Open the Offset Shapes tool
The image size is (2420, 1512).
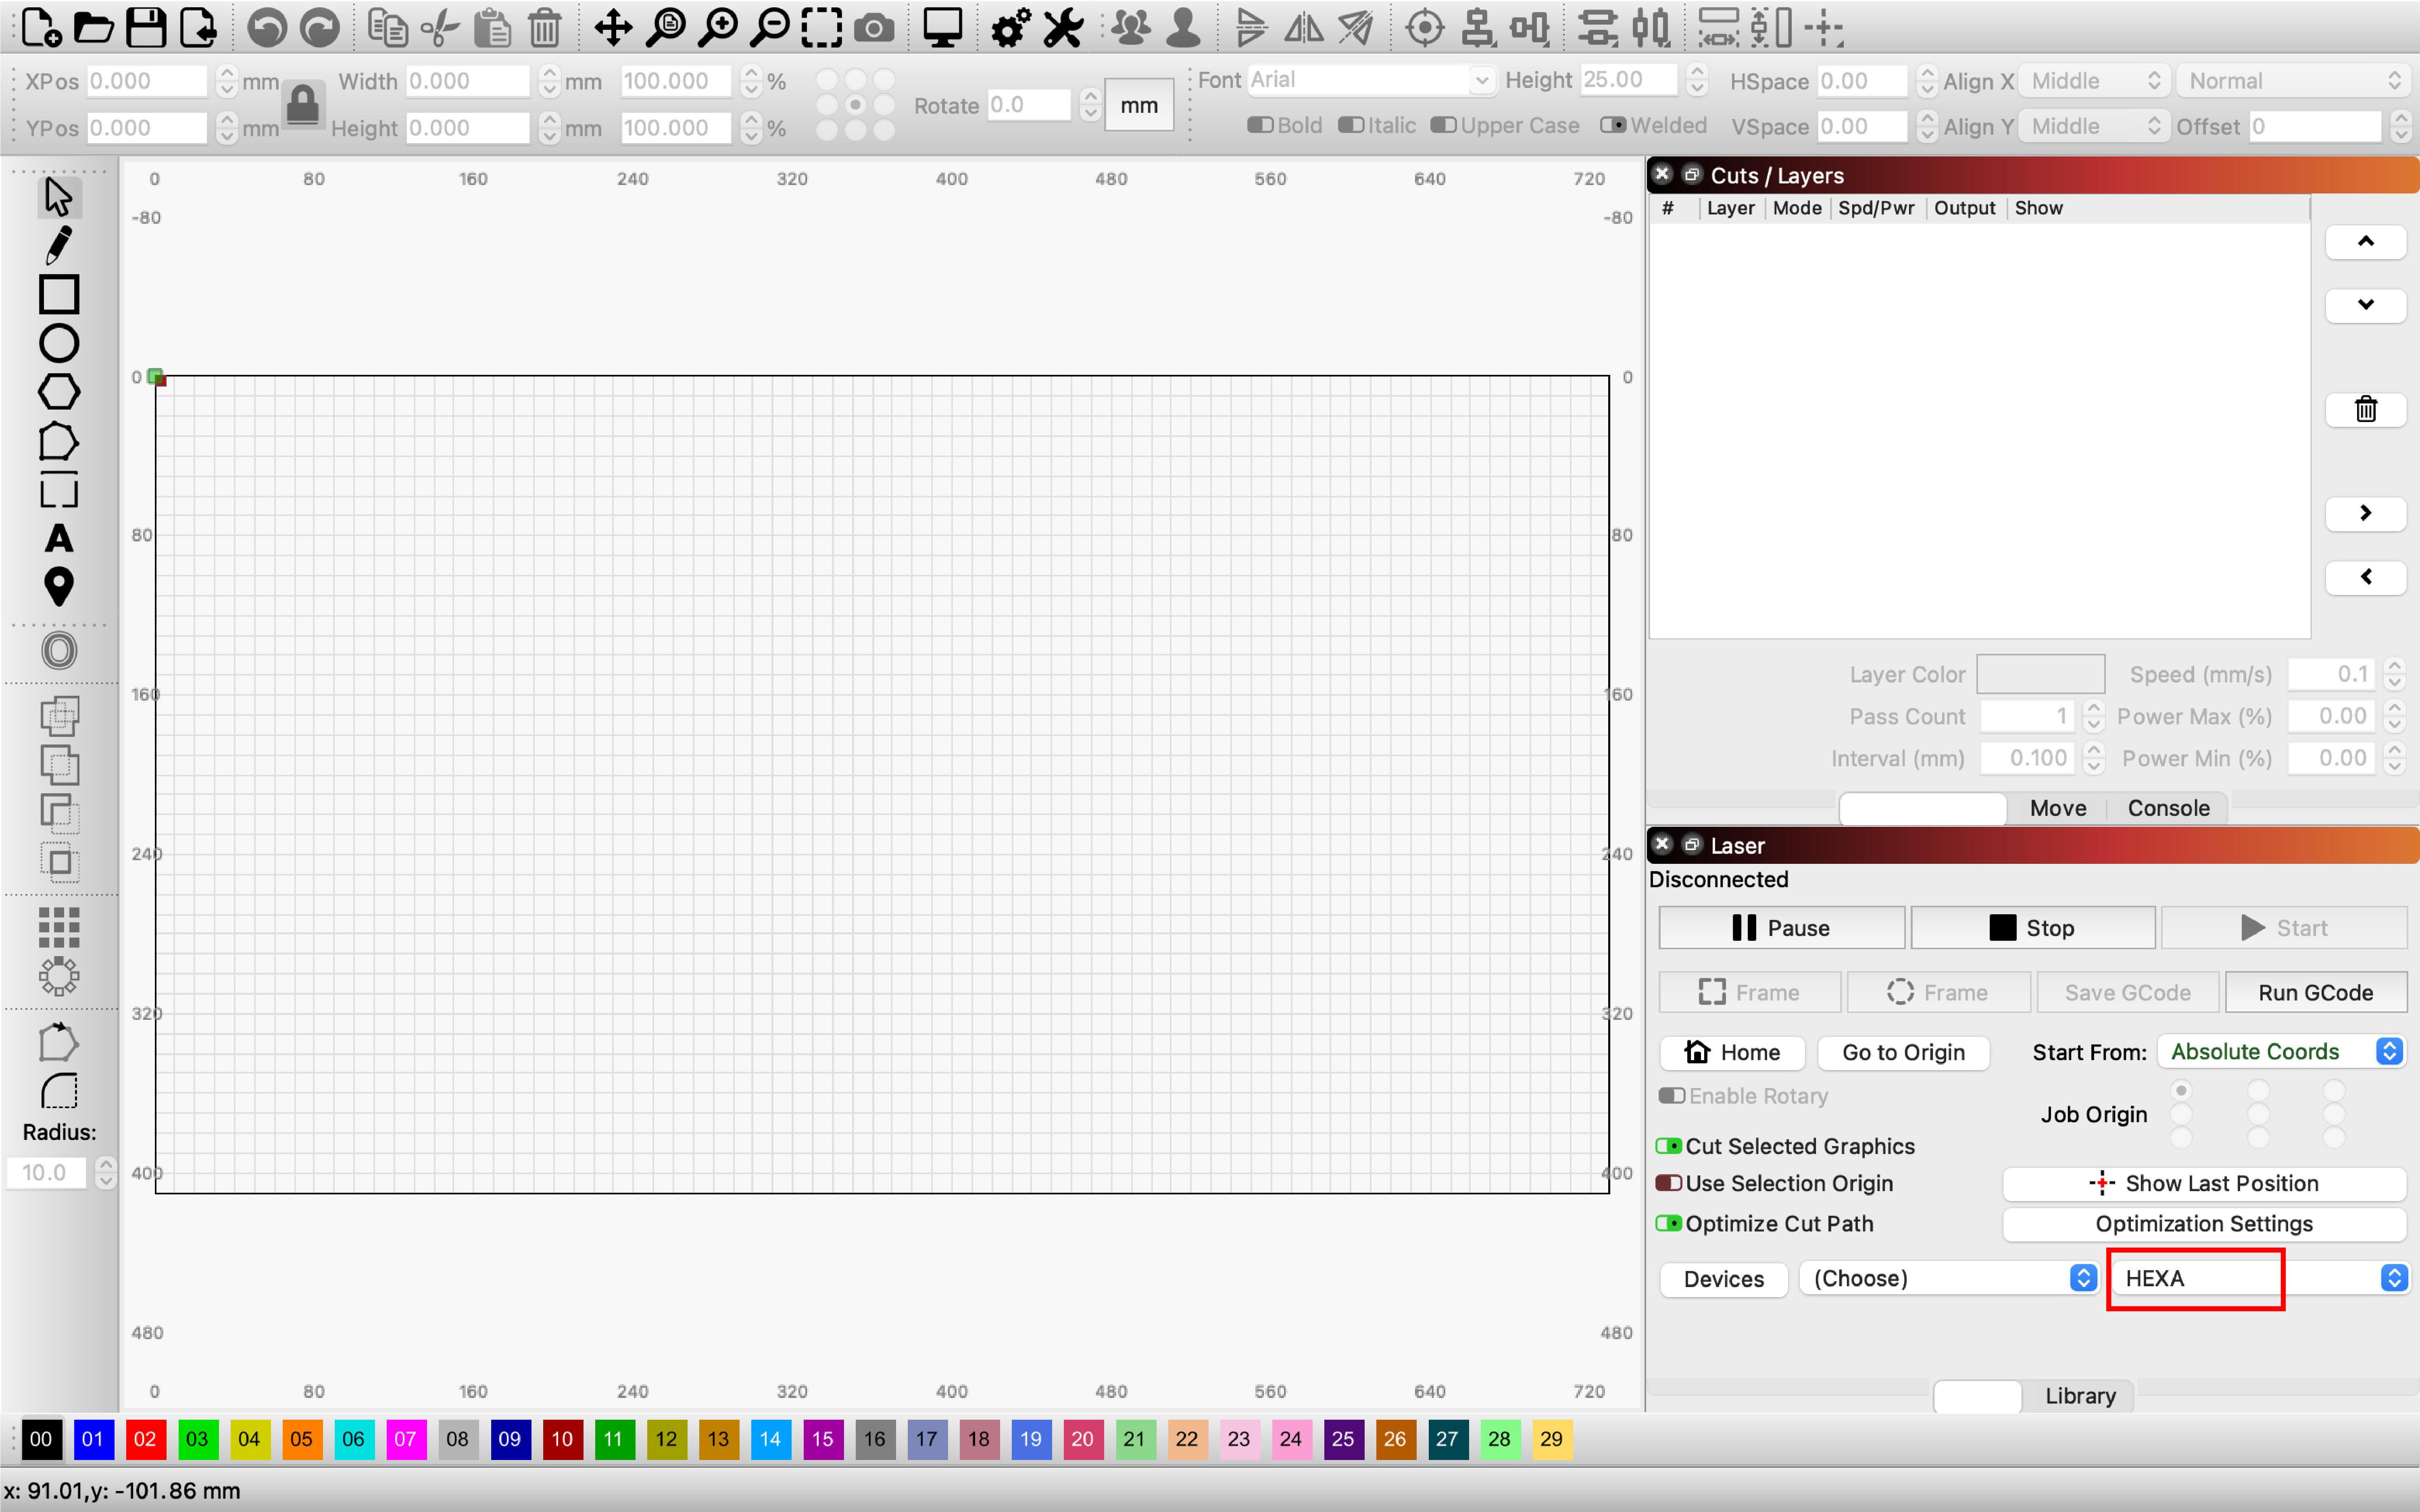click(58, 651)
